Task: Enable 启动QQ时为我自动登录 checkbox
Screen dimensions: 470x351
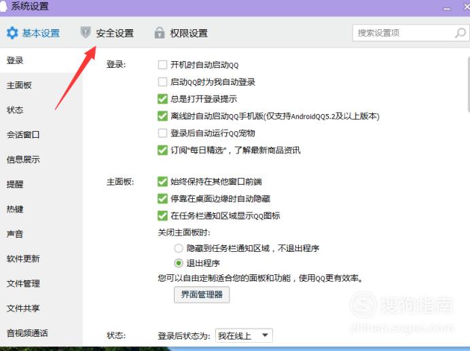Action: pos(162,82)
